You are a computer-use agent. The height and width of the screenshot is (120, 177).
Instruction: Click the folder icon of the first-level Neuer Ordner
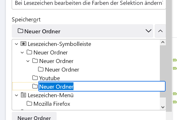click(29, 52)
